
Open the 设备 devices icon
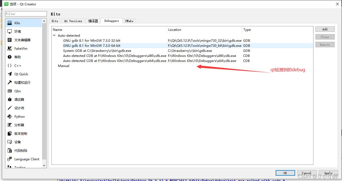(10, 142)
